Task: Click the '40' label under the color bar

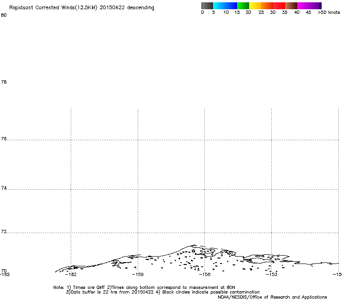Action: (x=297, y=12)
